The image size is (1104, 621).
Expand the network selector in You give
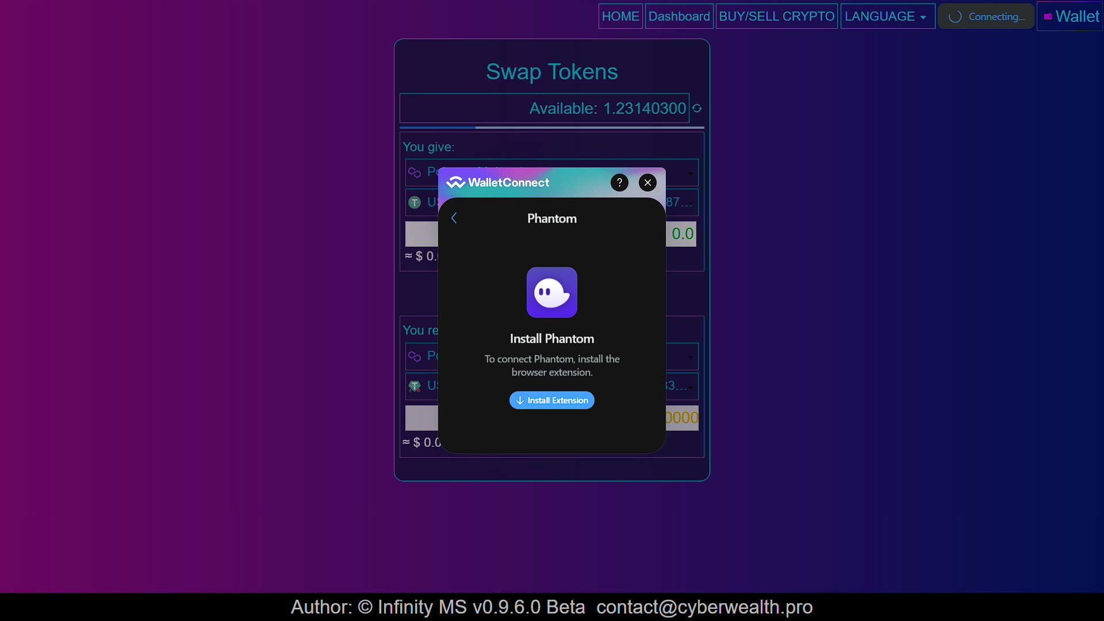(x=689, y=172)
